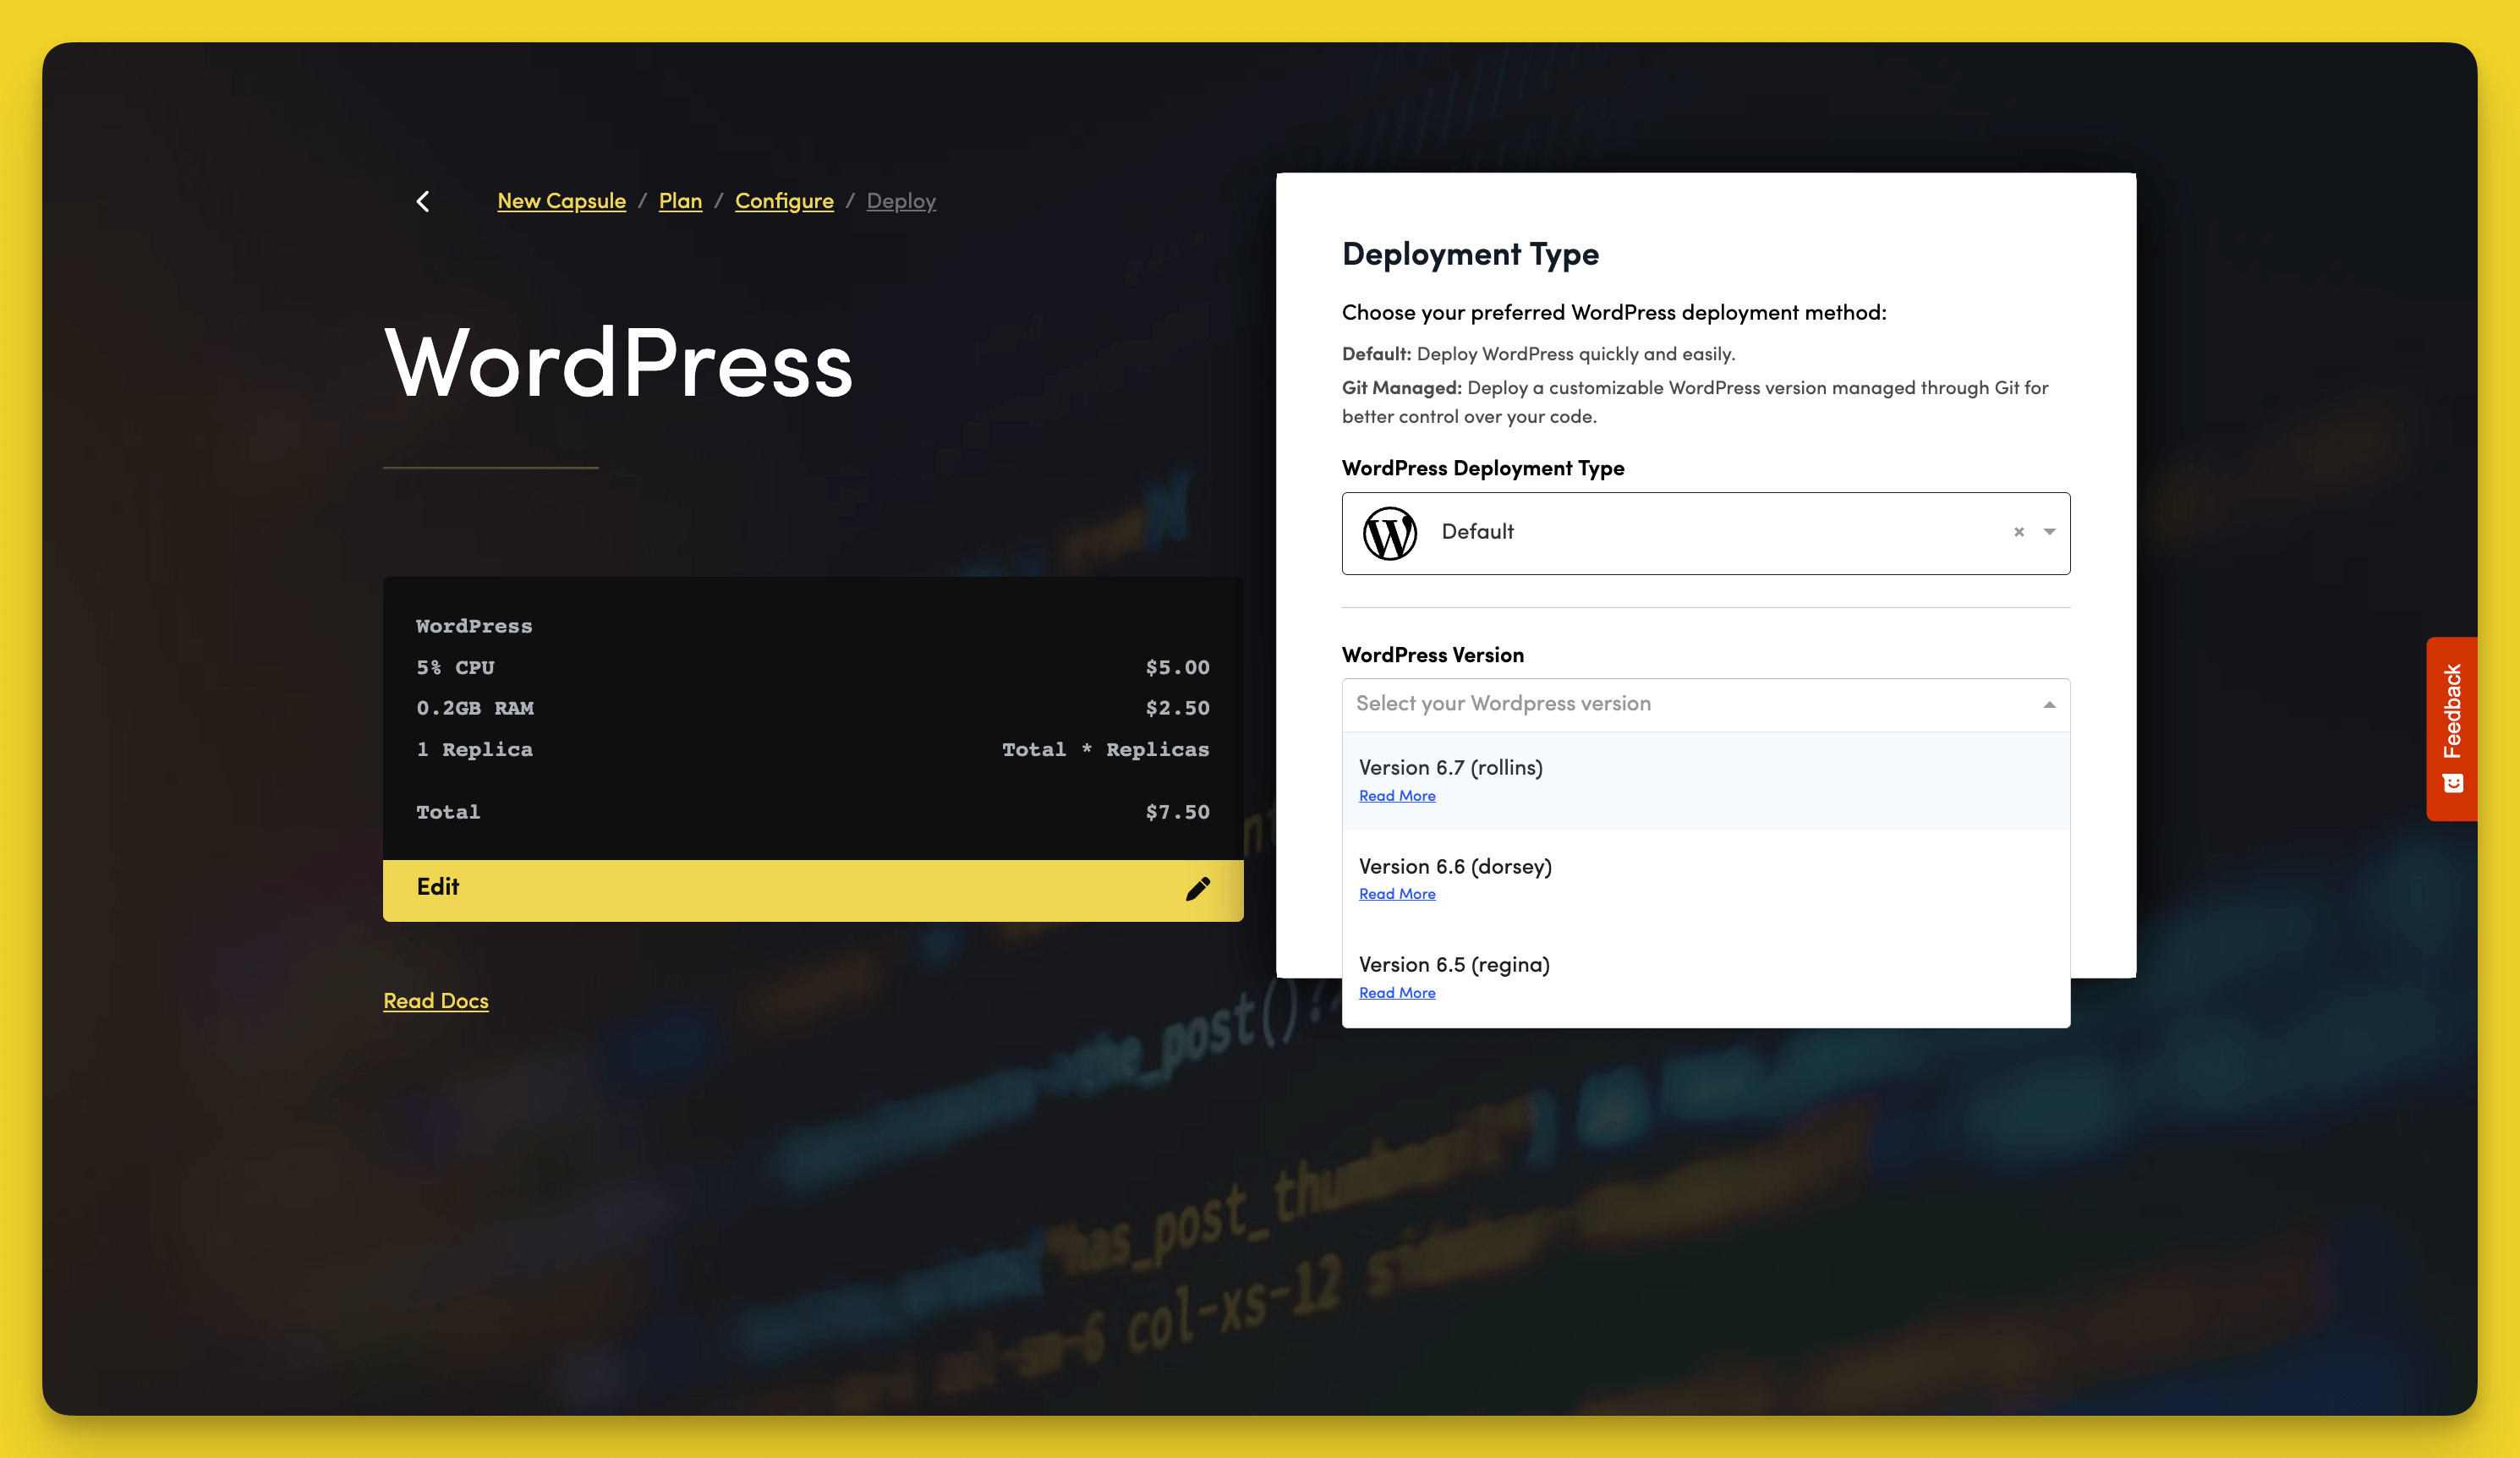Select Version 6.6 (dorsey)

[x=1455, y=866]
